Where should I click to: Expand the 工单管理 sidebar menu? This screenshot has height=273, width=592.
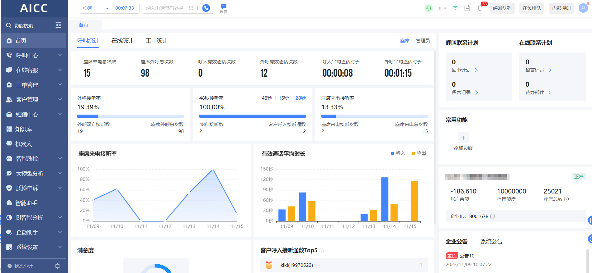click(34, 85)
